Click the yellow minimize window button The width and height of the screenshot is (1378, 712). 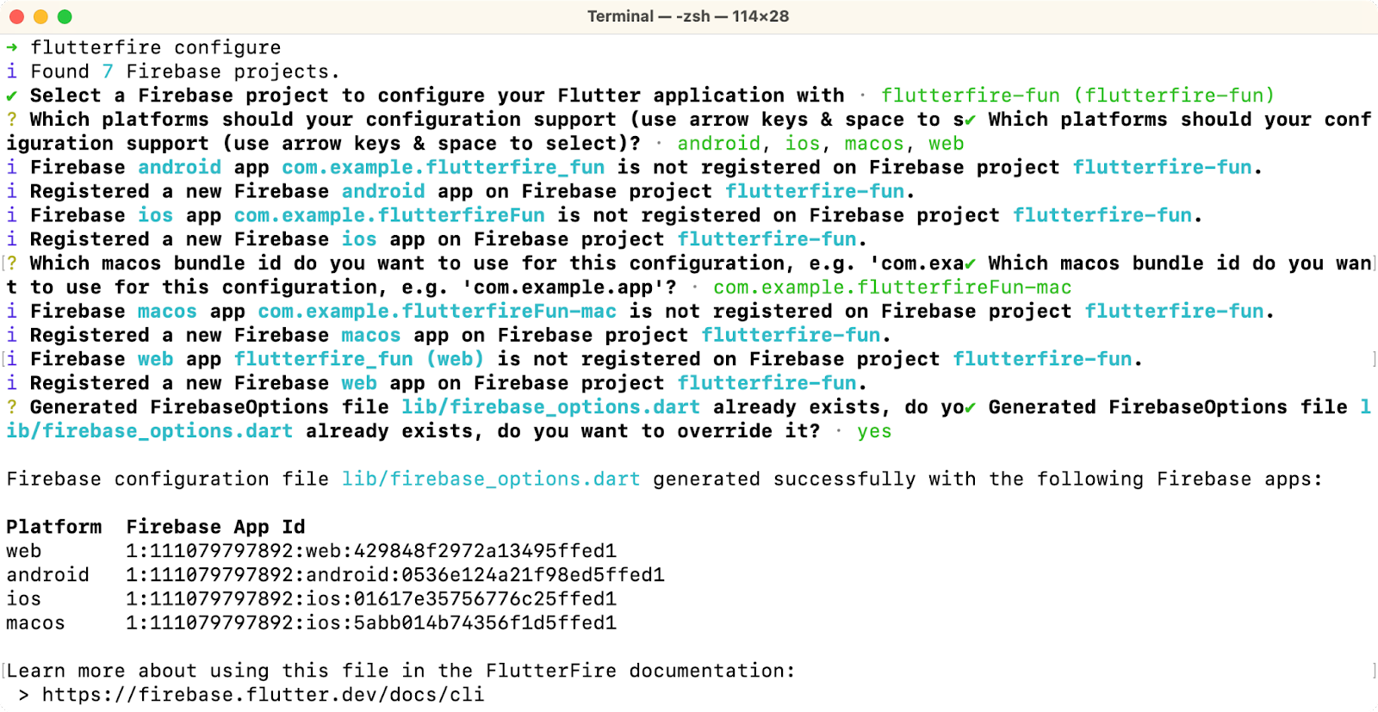[x=40, y=16]
